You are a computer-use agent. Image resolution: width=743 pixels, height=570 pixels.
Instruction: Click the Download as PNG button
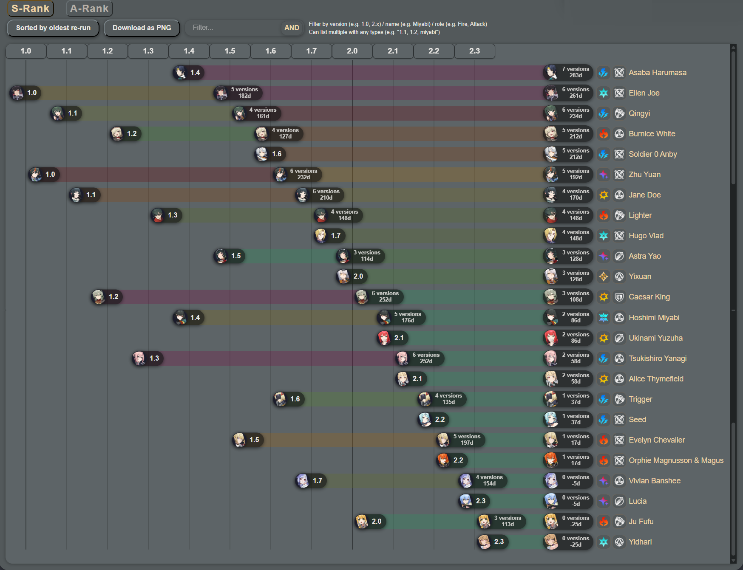click(x=142, y=28)
